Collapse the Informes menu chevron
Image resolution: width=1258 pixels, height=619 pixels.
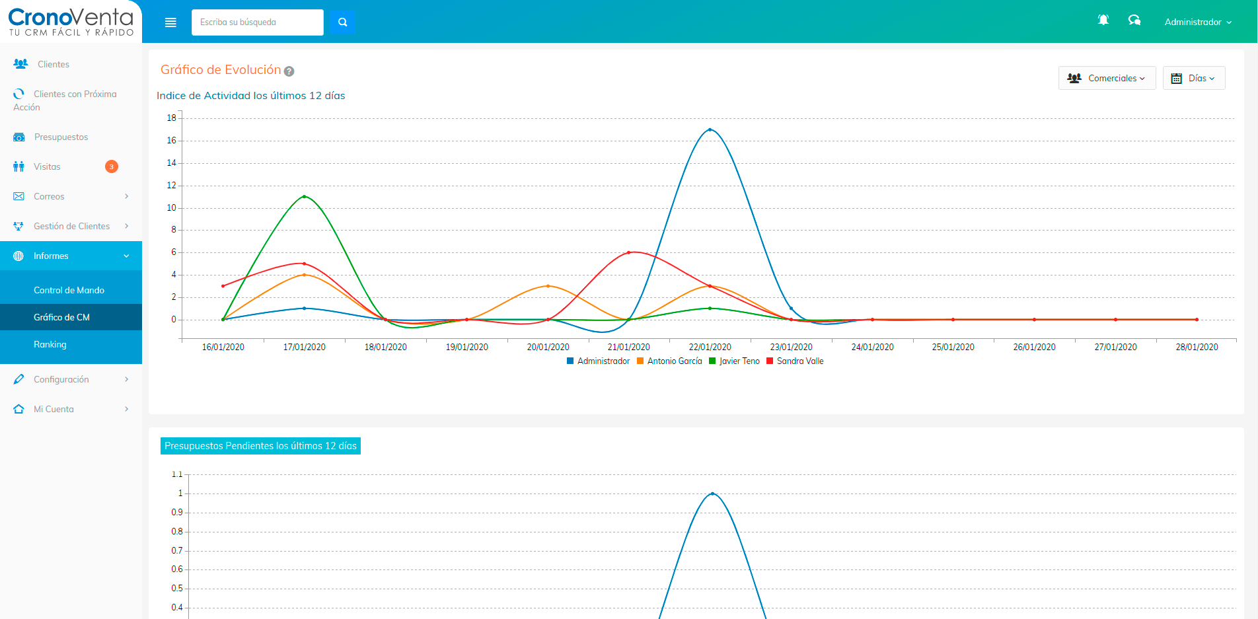[126, 256]
